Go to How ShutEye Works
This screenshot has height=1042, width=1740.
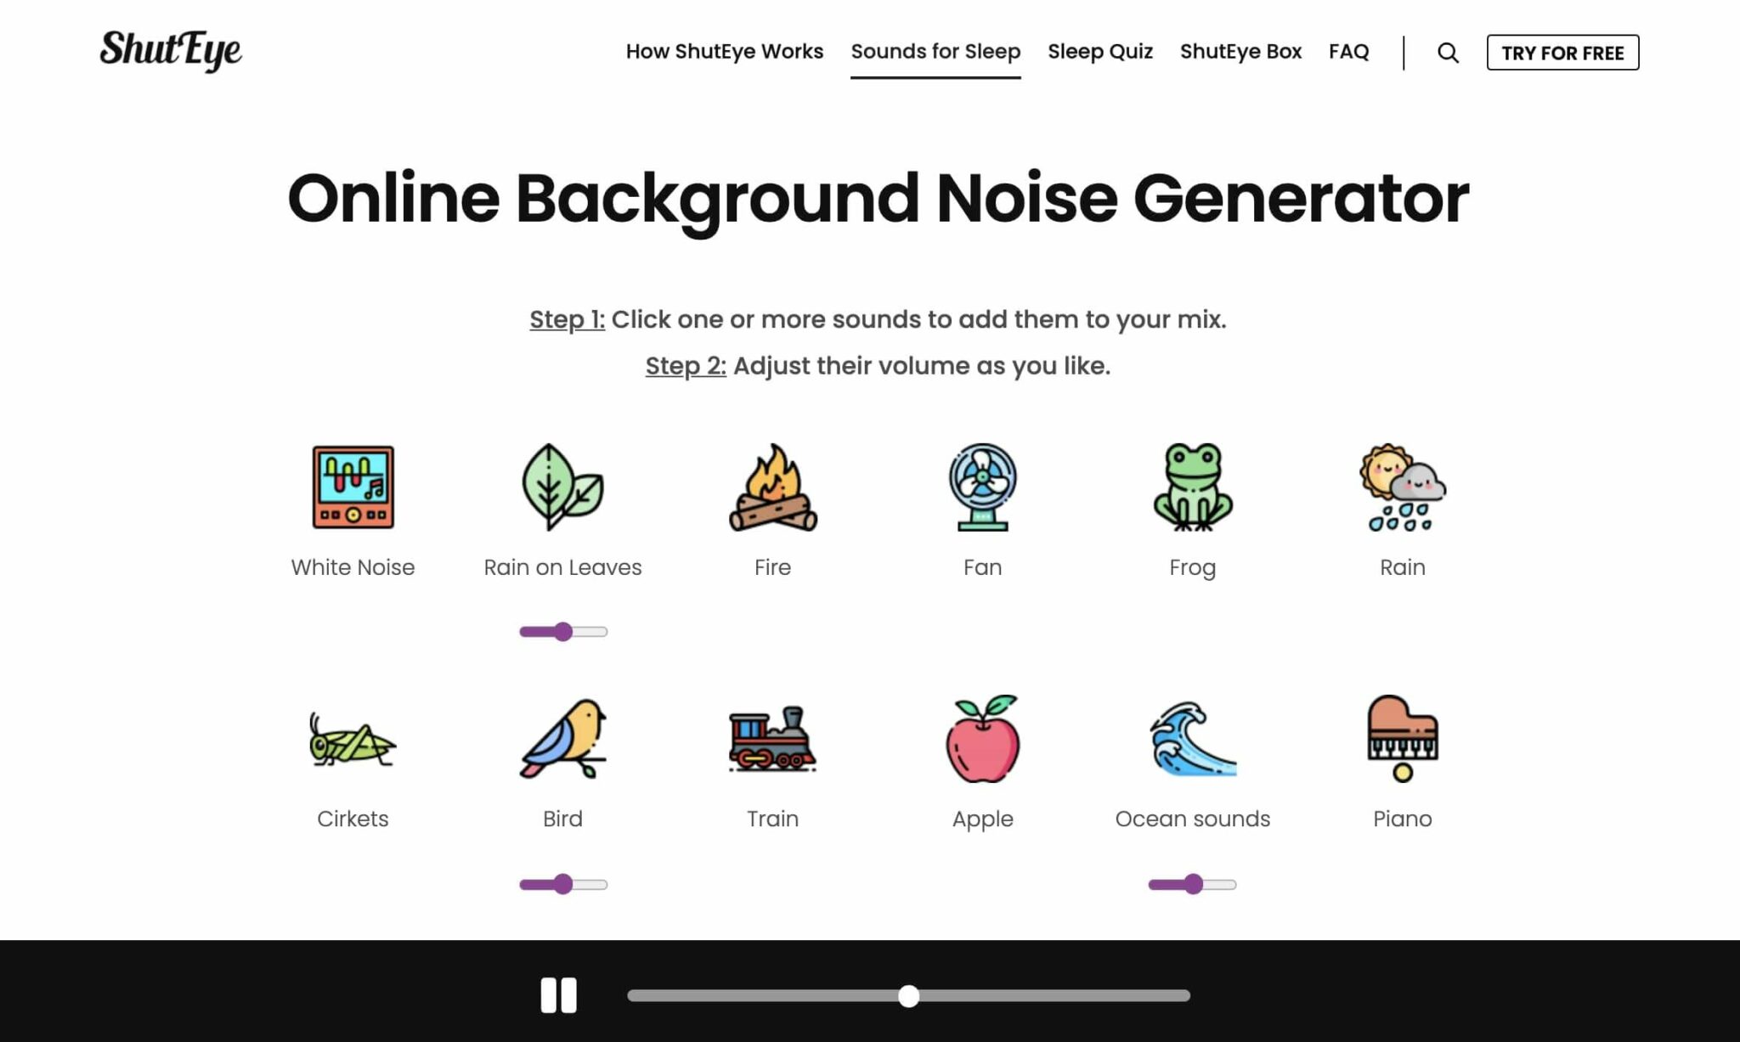point(724,52)
